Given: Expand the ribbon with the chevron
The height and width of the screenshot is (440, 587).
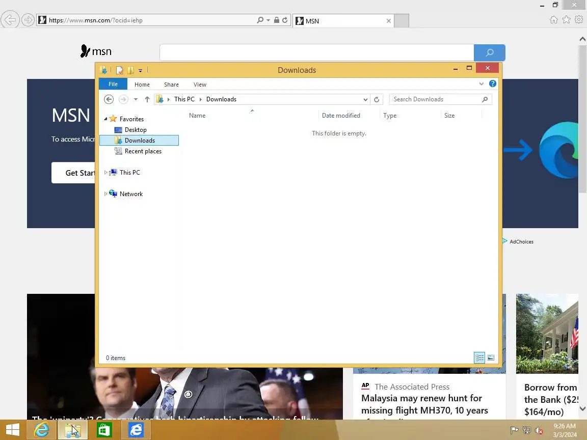Looking at the screenshot, I should (482, 84).
